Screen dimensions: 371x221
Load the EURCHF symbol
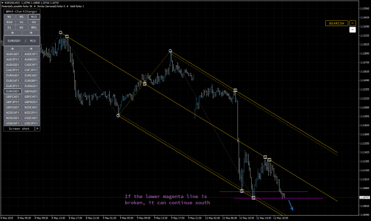(x=13, y=81)
